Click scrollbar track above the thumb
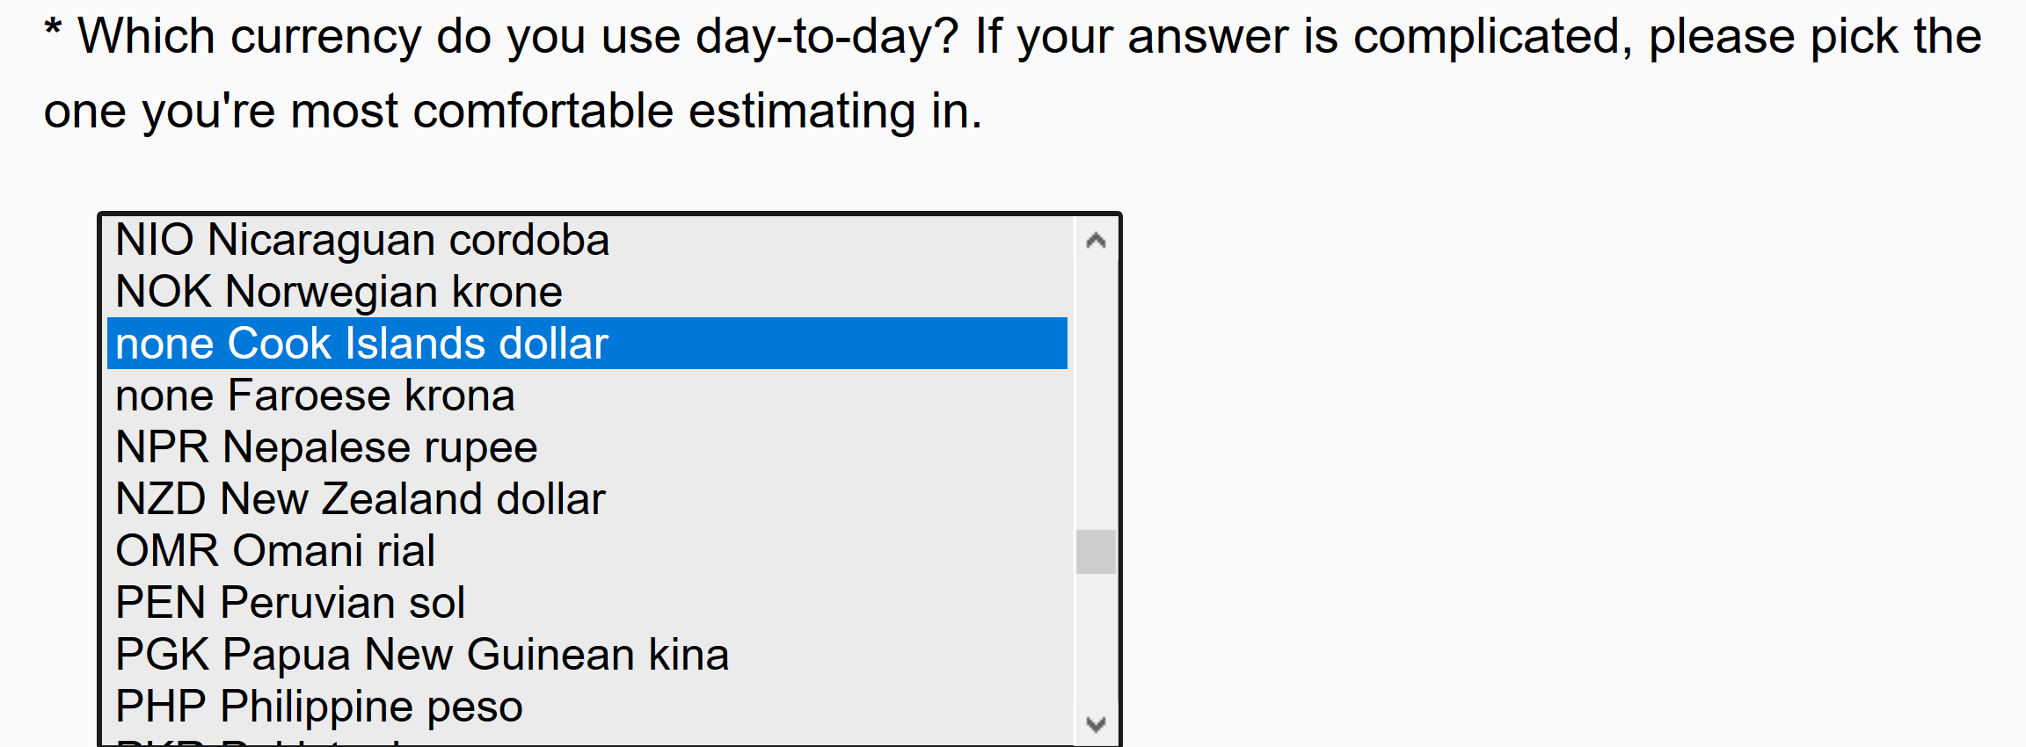The height and width of the screenshot is (747, 2026). click(x=1096, y=395)
